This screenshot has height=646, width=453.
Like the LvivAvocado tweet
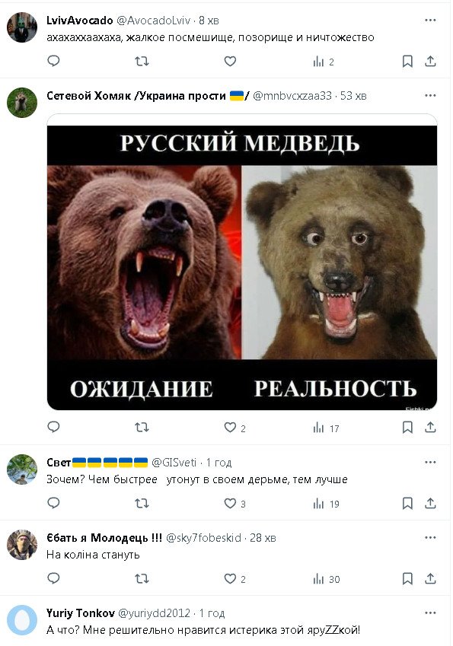click(230, 62)
